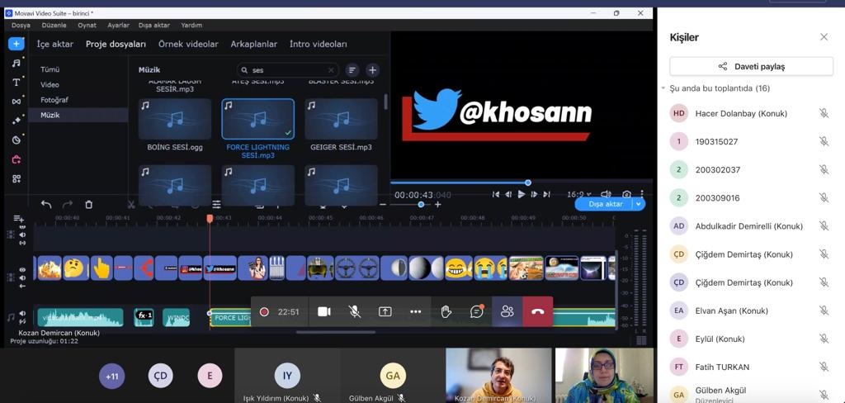Click the share screen icon in meeting bar

coord(385,311)
